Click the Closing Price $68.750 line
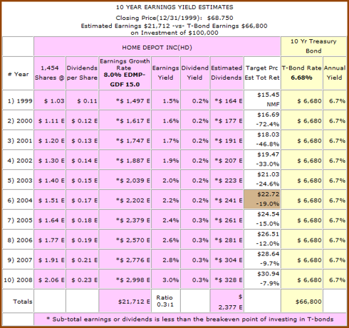The image size is (349, 328). pos(174,18)
